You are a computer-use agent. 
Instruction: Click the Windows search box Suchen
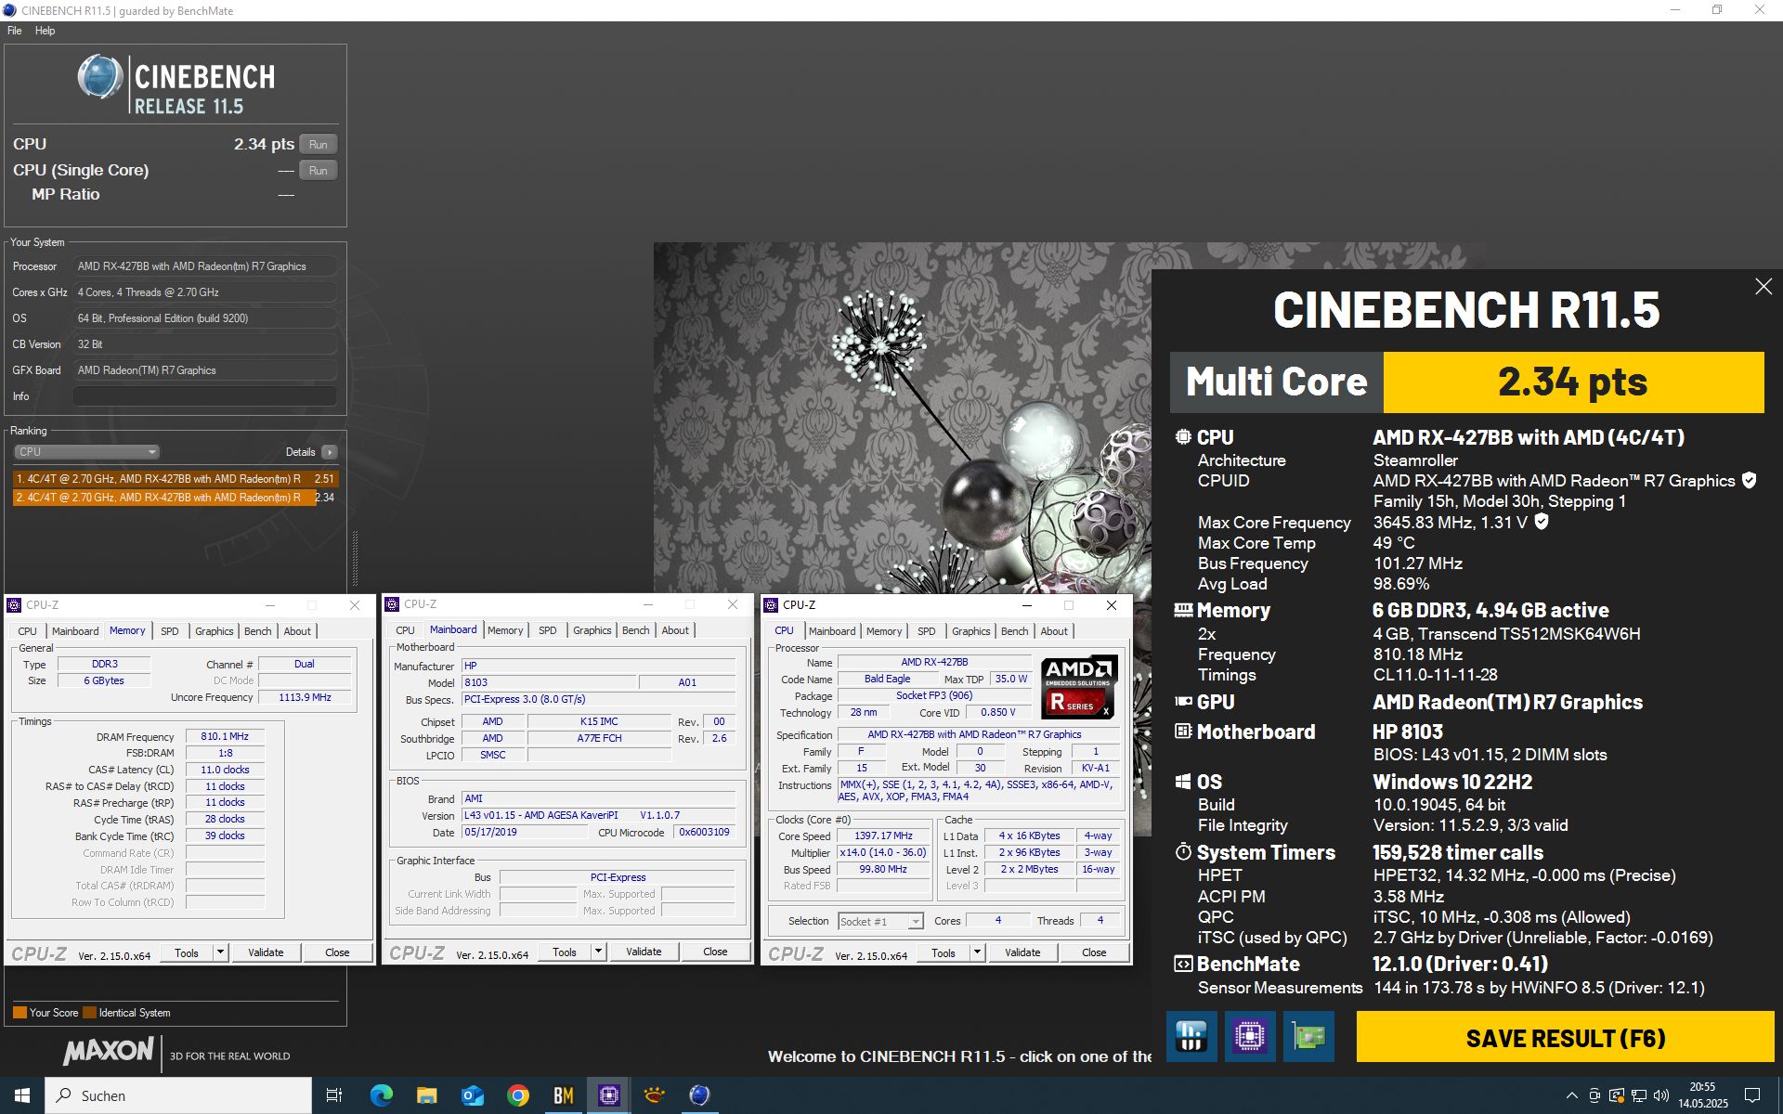[178, 1095]
